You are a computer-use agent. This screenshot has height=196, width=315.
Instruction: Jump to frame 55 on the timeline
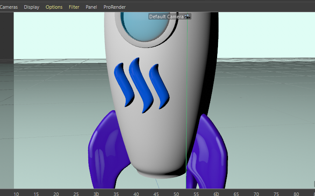tap(196, 194)
